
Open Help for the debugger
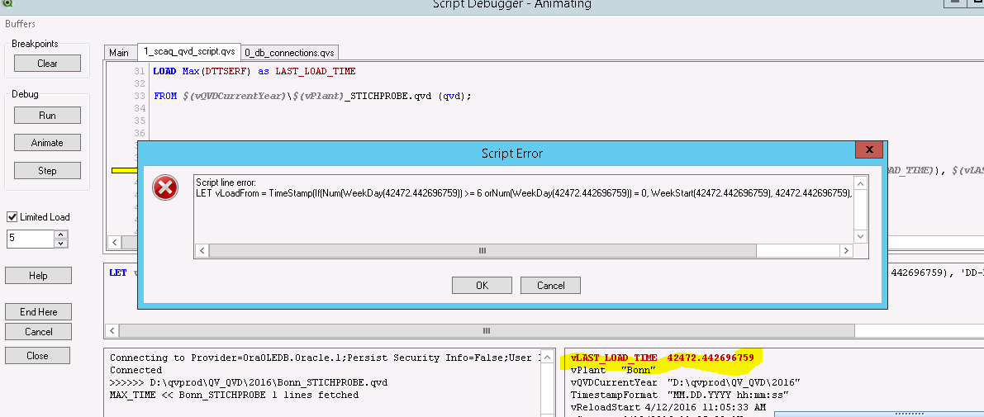pos(38,275)
